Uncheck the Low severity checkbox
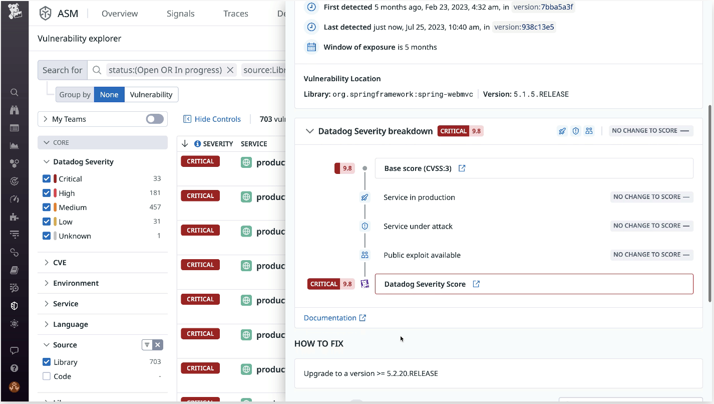This screenshot has height=404, width=714. click(x=47, y=222)
